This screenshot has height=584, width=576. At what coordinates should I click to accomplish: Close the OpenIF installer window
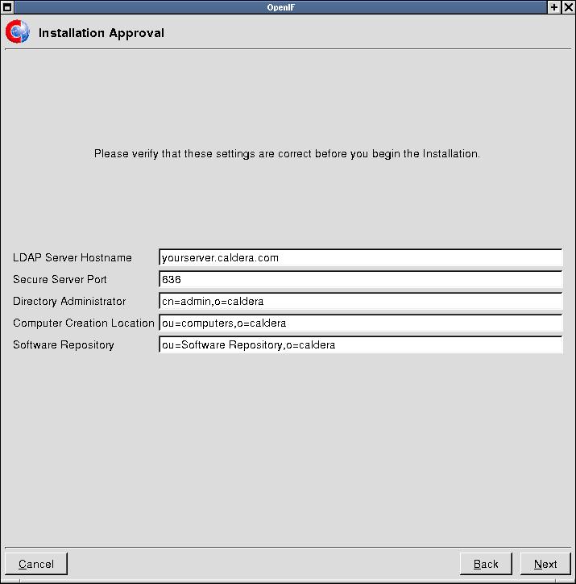[x=568, y=6]
